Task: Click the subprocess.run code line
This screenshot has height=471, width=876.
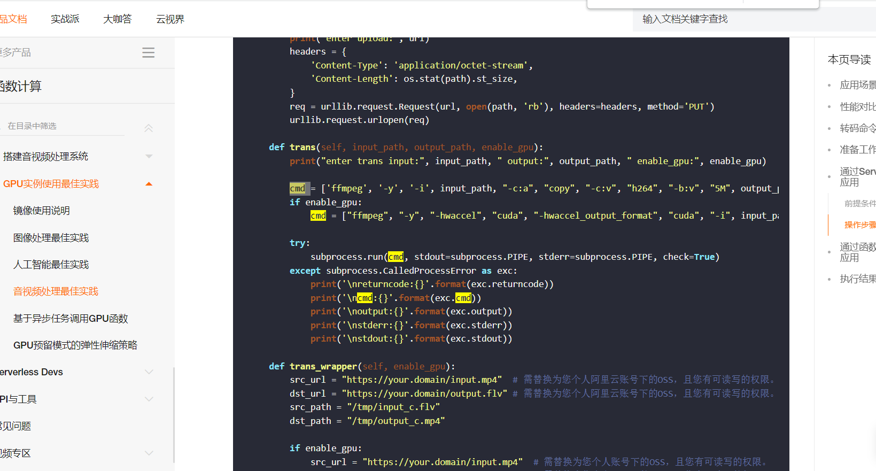Action: 515,257
